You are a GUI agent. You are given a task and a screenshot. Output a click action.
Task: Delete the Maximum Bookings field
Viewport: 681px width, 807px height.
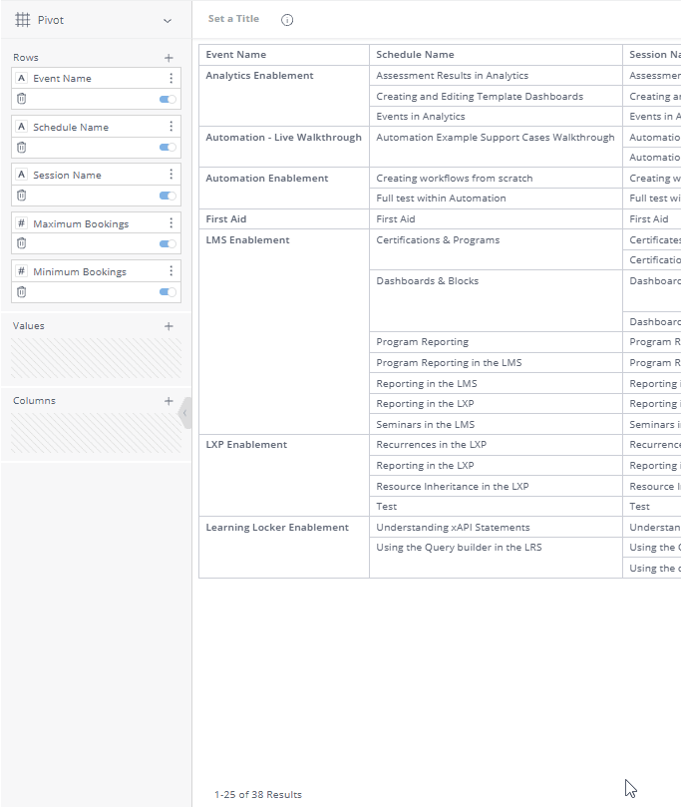(21, 243)
